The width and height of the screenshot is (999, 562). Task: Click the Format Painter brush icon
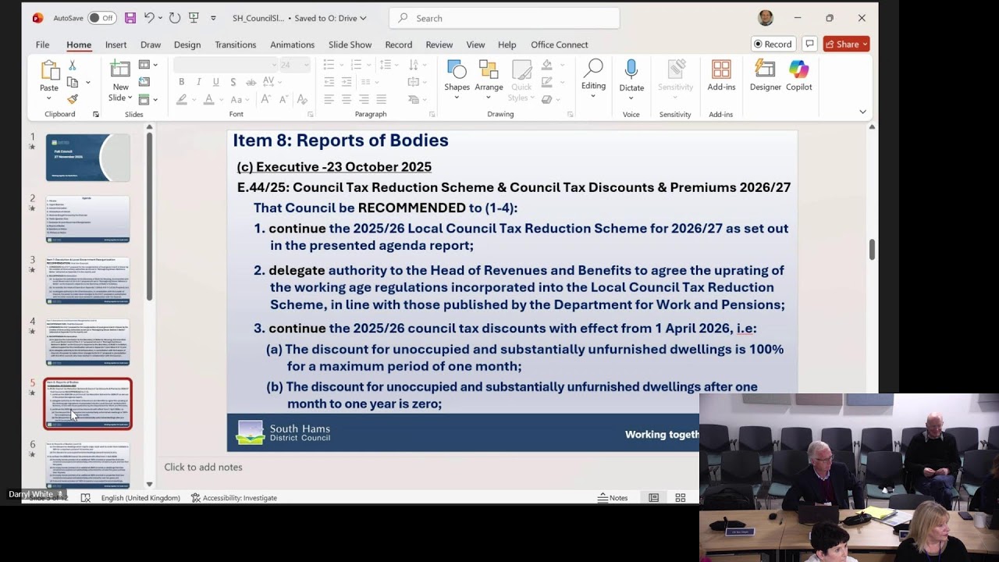[x=73, y=99]
